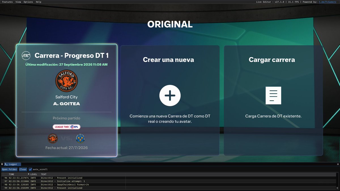Viewport: 340px width, 191px height.
Task: Click the manager name A. GOITEA
Action: [67, 104]
